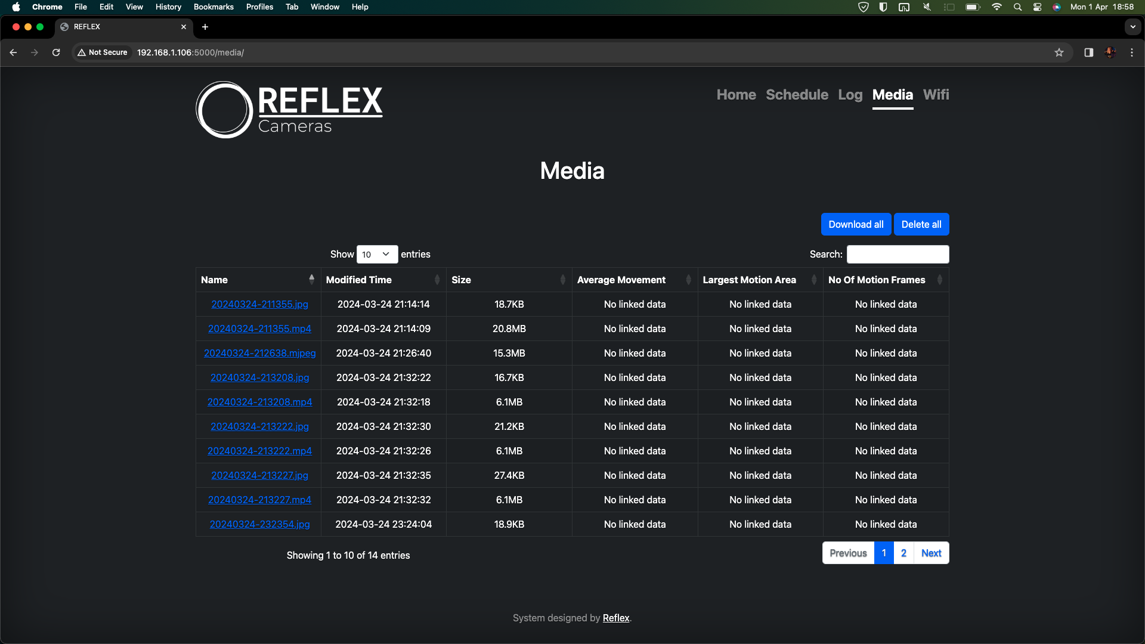Click the screen mirroring menu bar icon

pos(904,7)
